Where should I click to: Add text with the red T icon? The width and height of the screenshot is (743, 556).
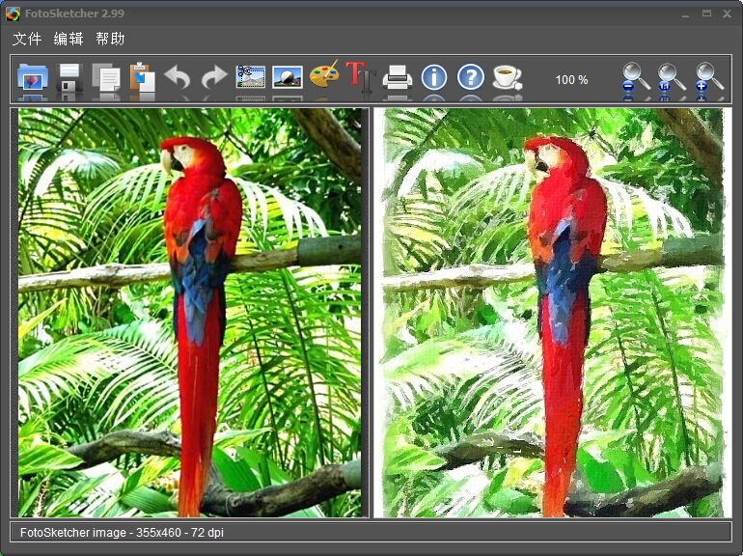361,77
